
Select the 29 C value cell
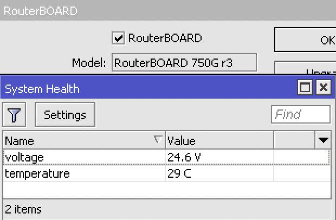219,173
